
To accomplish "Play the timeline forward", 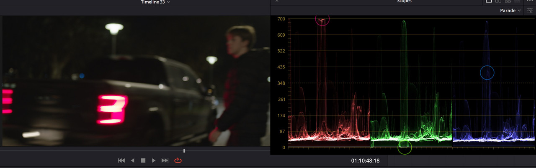I will coord(154,160).
